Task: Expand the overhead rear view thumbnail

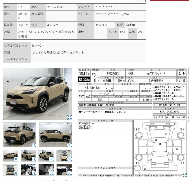Action: pyautogui.click(x=16, y=173)
